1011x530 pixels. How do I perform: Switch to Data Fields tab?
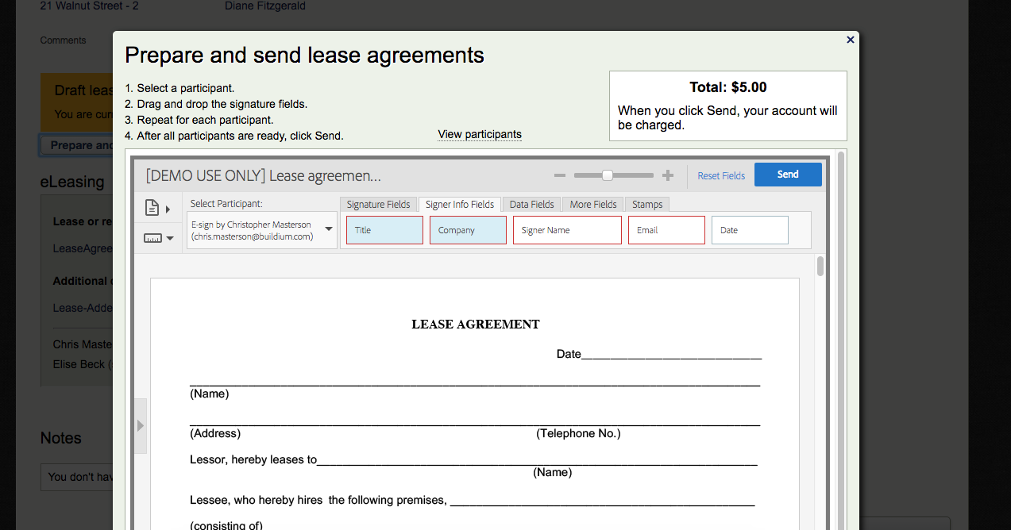pos(531,205)
